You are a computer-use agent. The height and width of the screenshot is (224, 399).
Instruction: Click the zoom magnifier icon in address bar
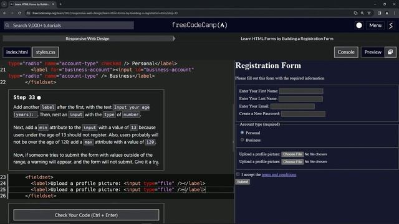[x=362, y=13]
